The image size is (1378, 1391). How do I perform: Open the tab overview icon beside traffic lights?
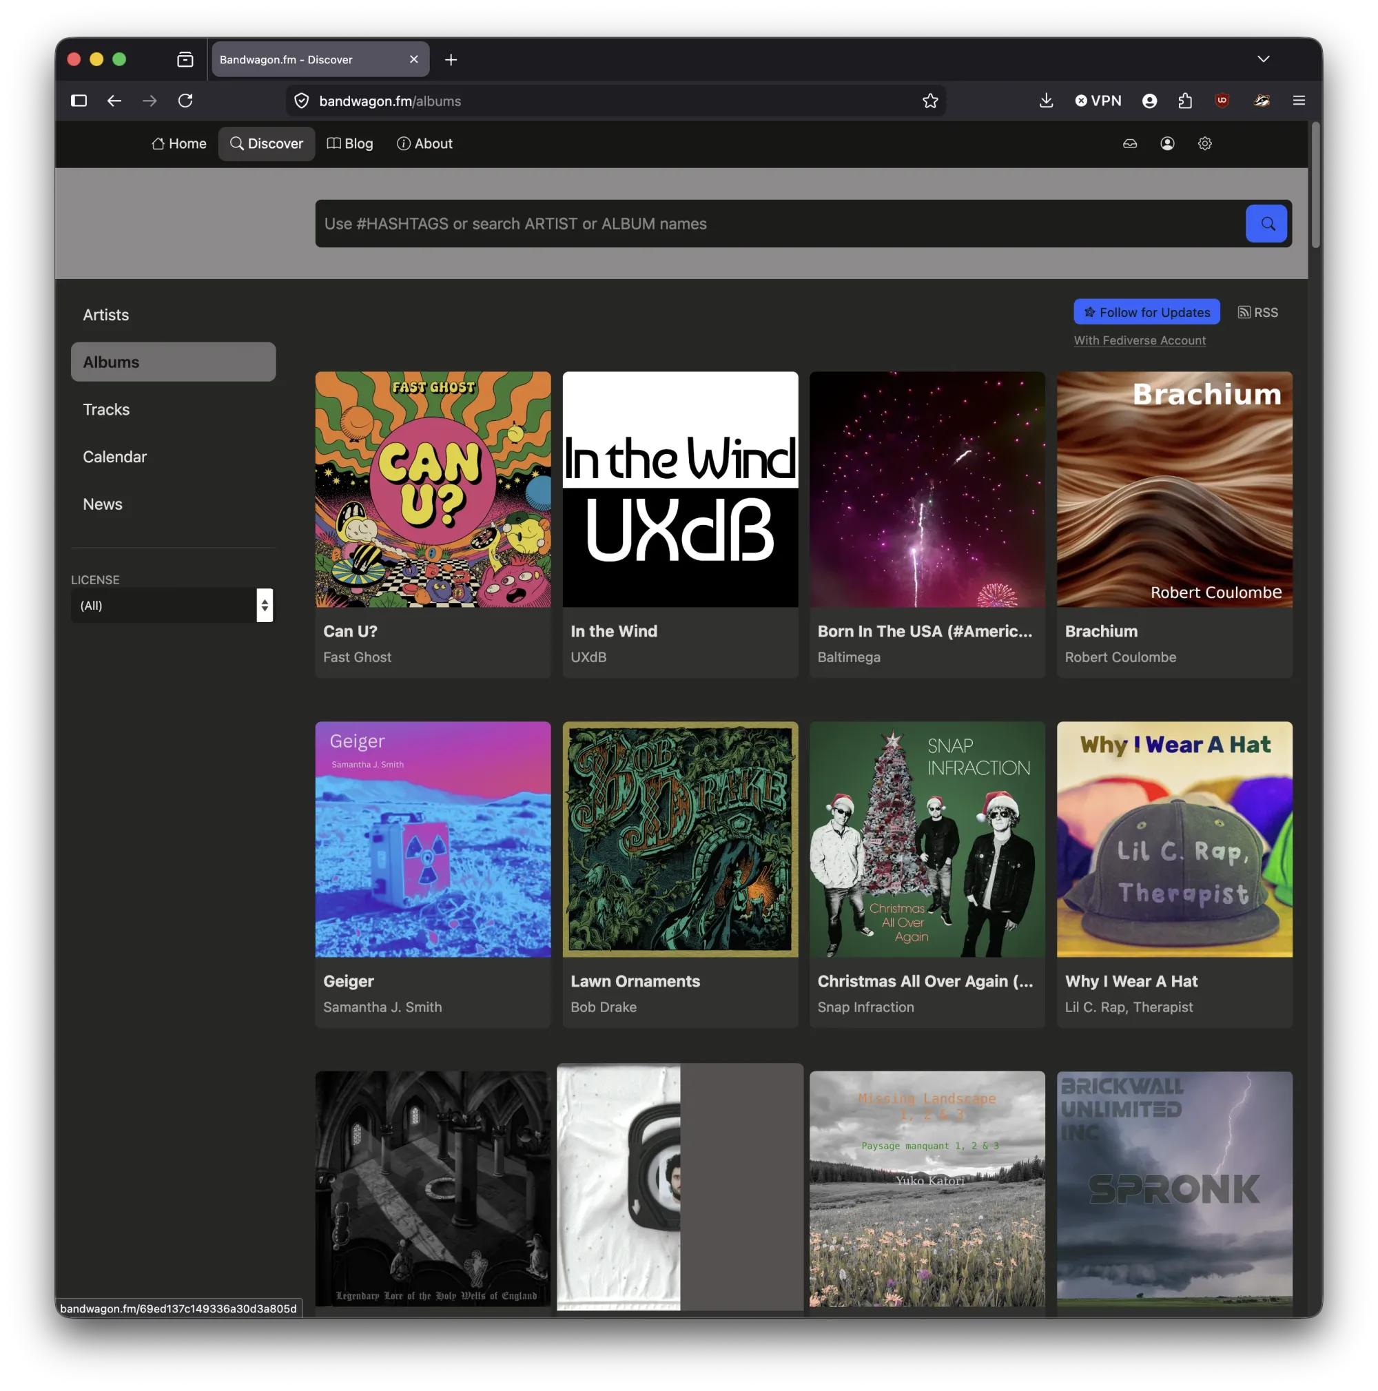185,60
